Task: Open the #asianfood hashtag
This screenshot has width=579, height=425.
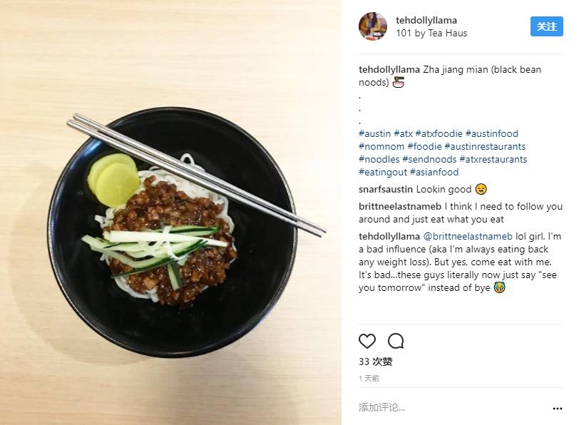Action: [x=434, y=173]
